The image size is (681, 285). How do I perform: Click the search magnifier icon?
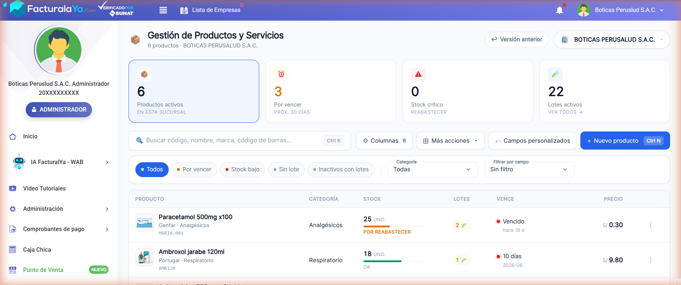[139, 141]
